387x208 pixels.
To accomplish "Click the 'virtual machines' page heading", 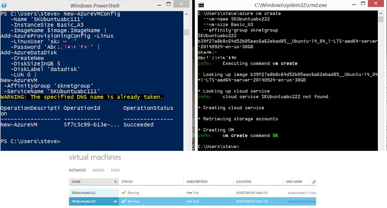I will 95,158.
